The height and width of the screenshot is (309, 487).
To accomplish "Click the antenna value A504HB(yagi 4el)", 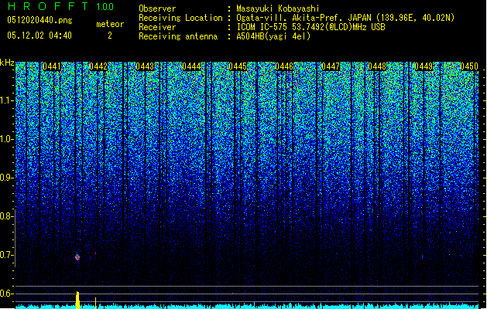I will click(x=273, y=36).
